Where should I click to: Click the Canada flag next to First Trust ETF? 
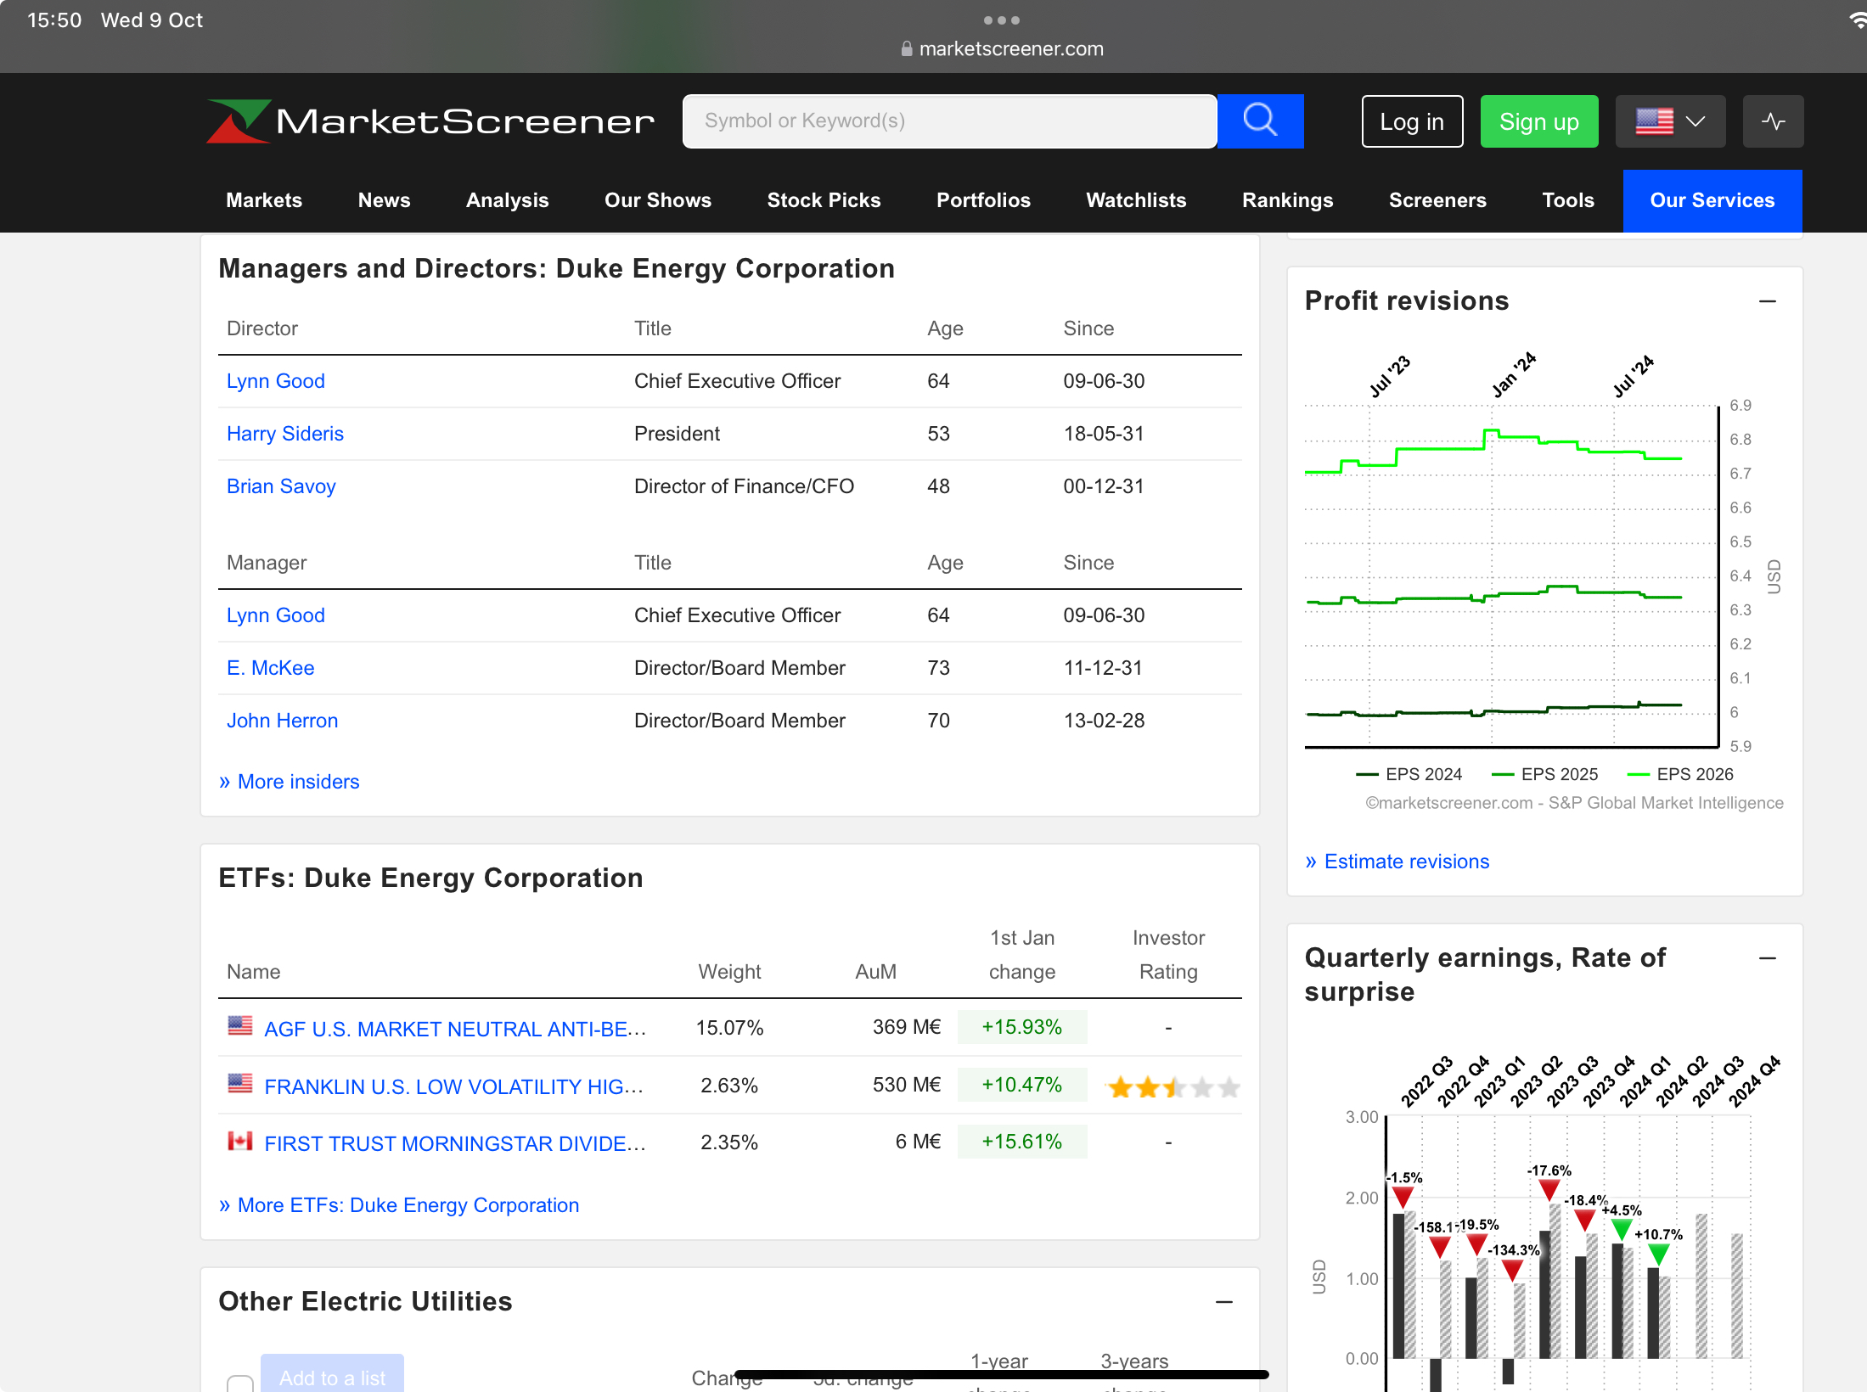pyautogui.click(x=240, y=1141)
